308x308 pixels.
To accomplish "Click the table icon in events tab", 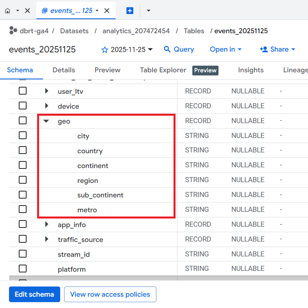I will coord(45,11).
